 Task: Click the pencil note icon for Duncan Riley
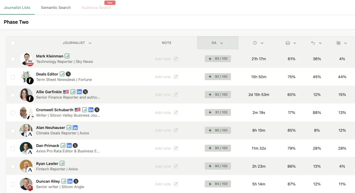(x=176, y=184)
